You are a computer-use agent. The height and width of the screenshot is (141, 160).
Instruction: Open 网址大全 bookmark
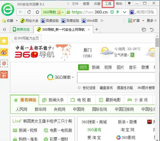[29, 21]
